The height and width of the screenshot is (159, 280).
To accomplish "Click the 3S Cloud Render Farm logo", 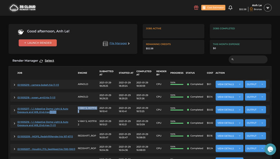I will pyautogui.click(x=23, y=8).
